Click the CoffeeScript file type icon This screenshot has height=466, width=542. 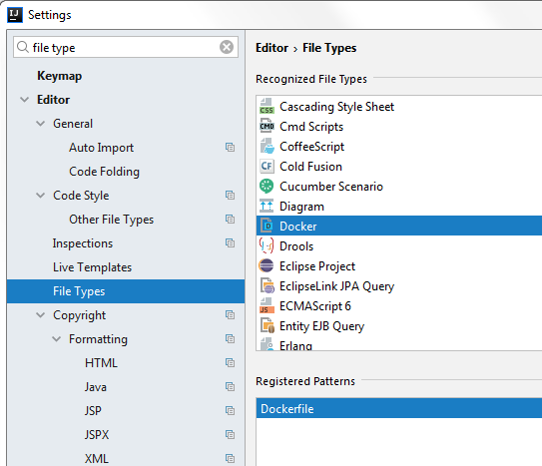point(267,146)
